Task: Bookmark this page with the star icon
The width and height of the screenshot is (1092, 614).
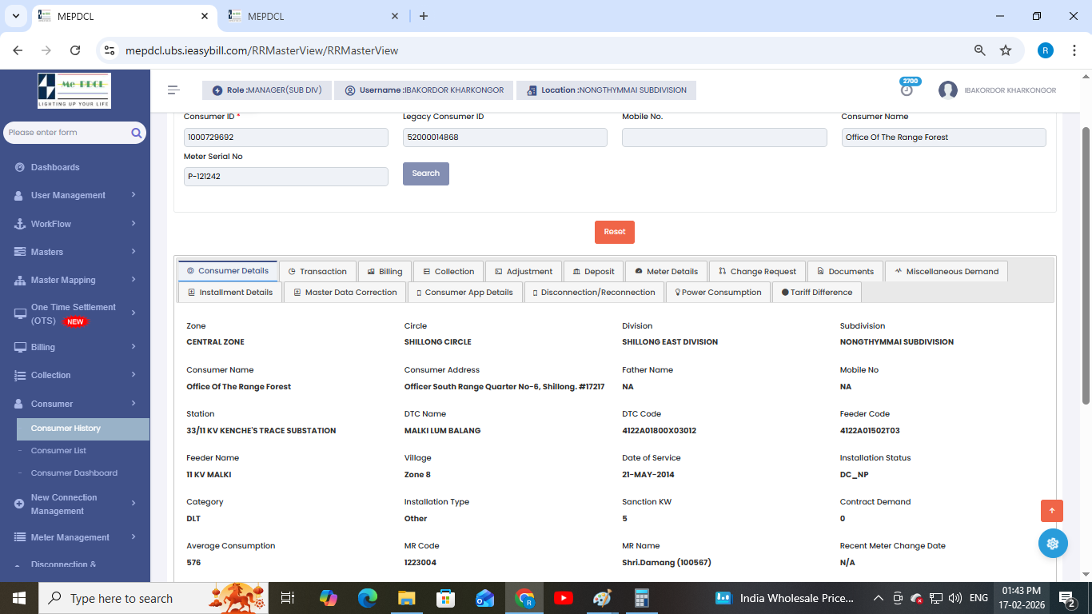Action: [x=1006, y=50]
